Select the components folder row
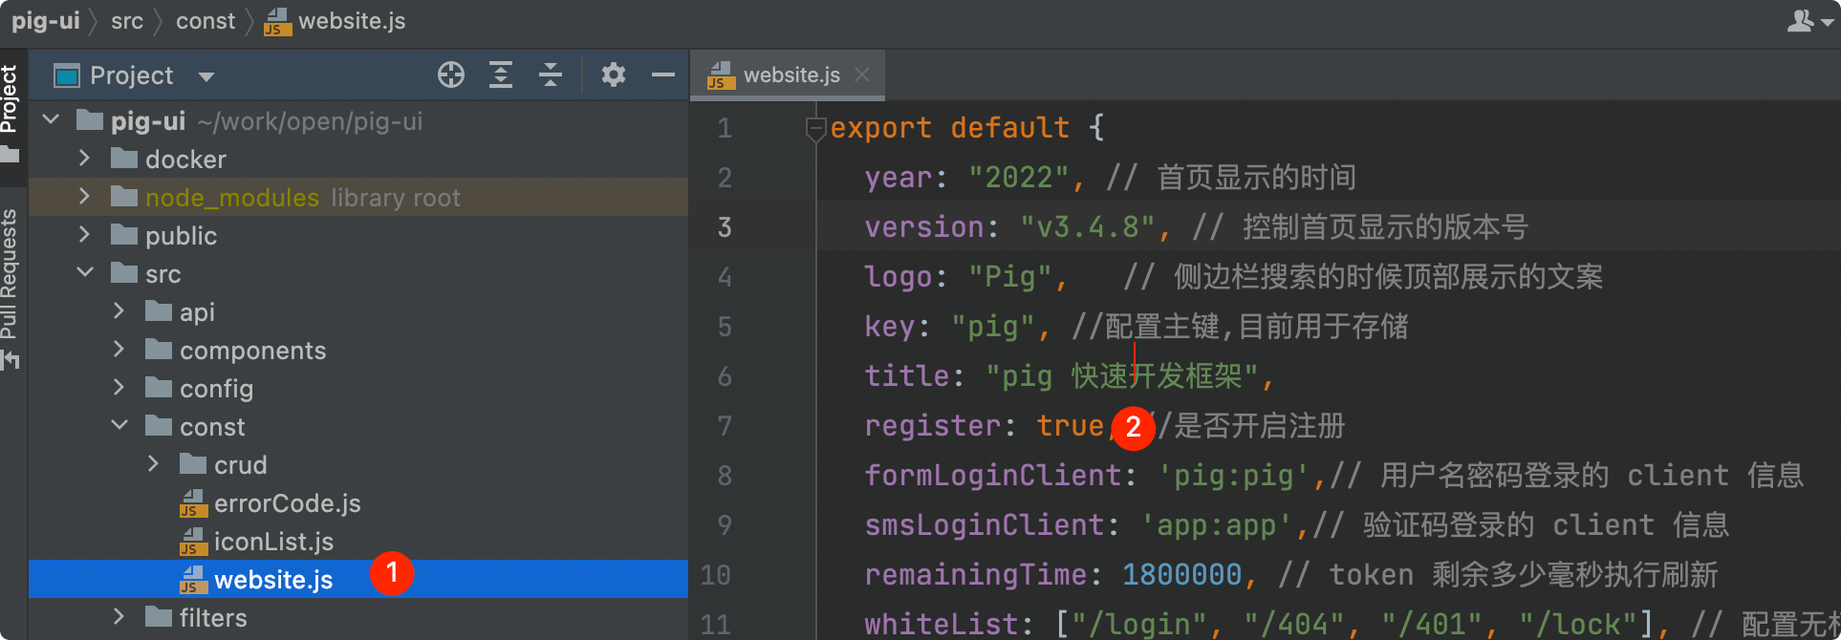This screenshot has height=640, width=1841. tap(358, 350)
